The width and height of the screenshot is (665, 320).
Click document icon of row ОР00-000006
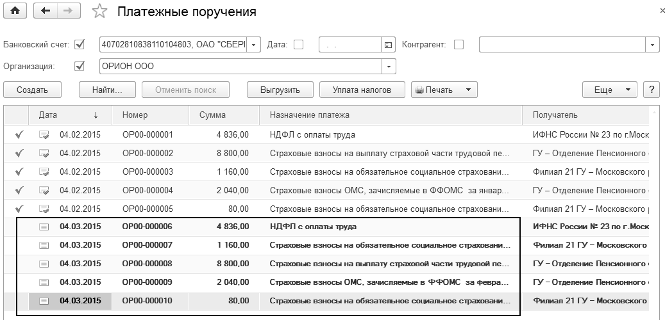pos(44,227)
